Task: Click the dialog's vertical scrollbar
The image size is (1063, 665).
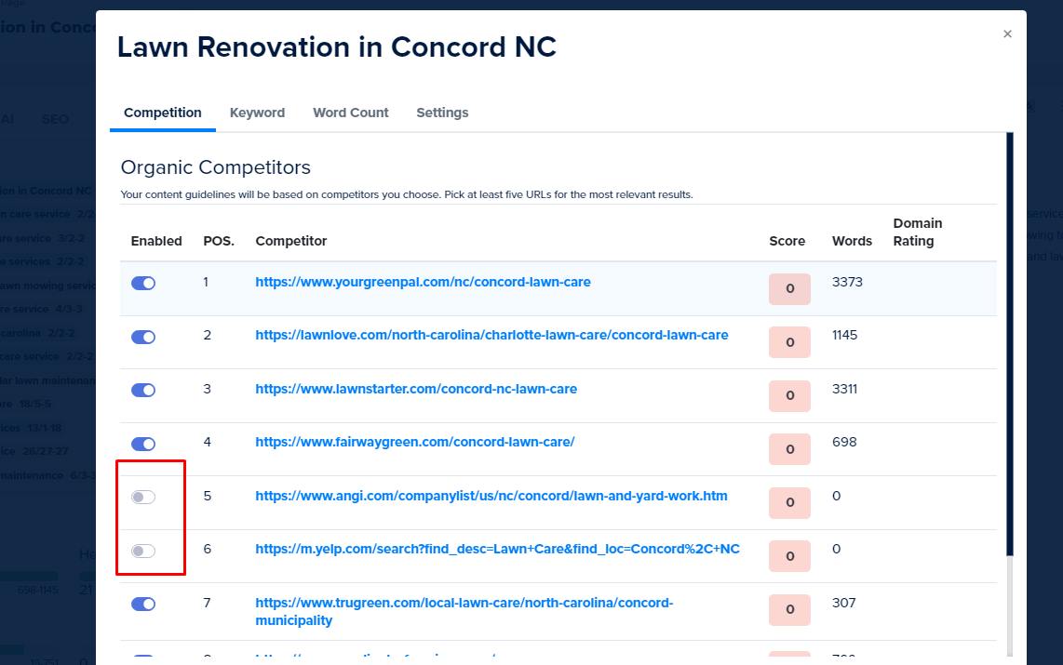Action: [1009, 344]
